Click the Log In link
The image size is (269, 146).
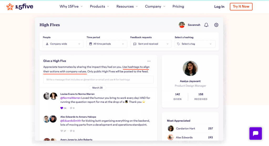pos(219,7)
